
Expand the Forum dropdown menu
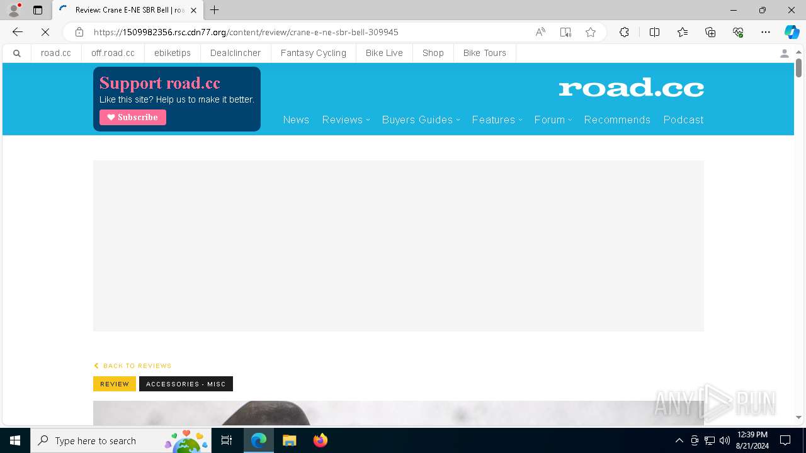pos(553,120)
